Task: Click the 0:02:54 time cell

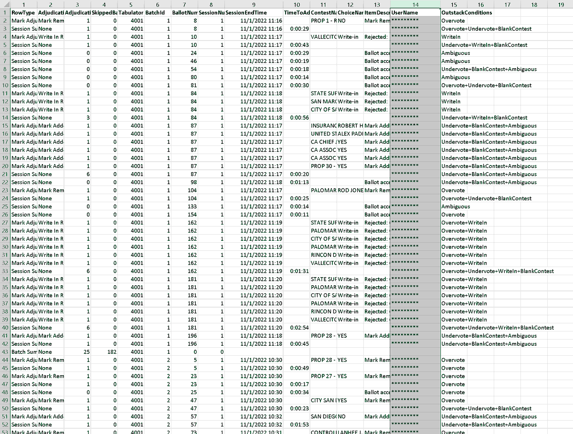Action: click(x=297, y=328)
